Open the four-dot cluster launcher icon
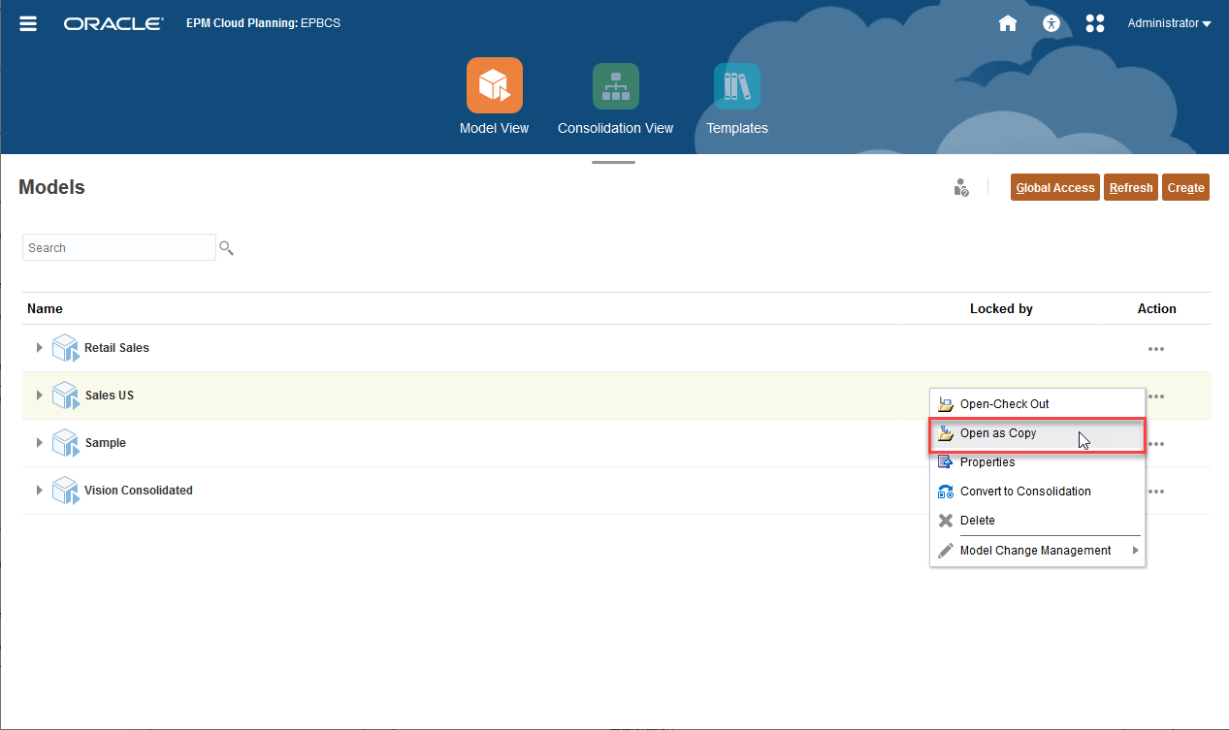The height and width of the screenshot is (730, 1229). click(x=1095, y=23)
